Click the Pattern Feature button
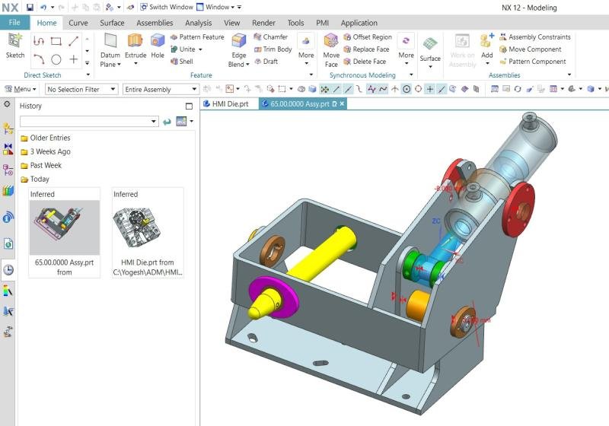Screen dimensions: 609x426 197,37
